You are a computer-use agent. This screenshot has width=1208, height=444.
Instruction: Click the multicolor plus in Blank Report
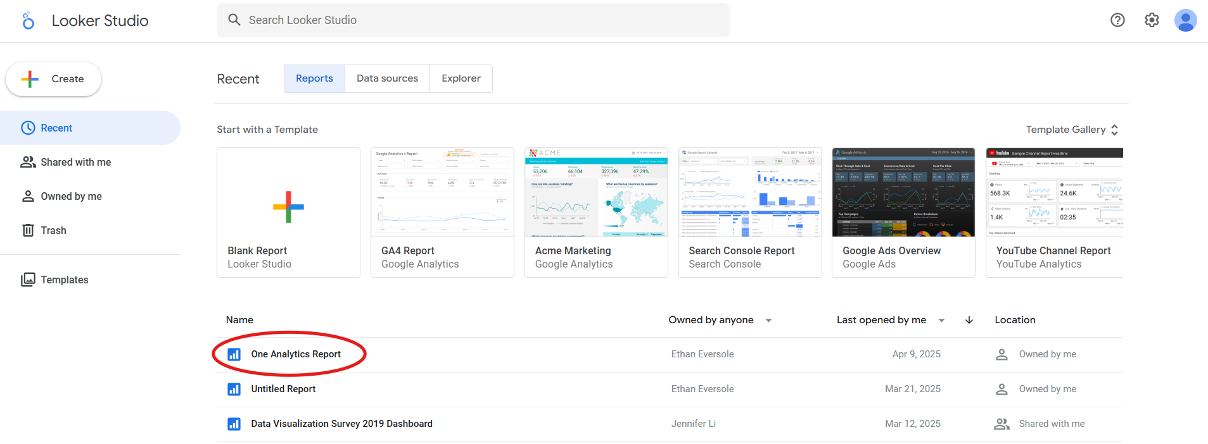(288, 207)
